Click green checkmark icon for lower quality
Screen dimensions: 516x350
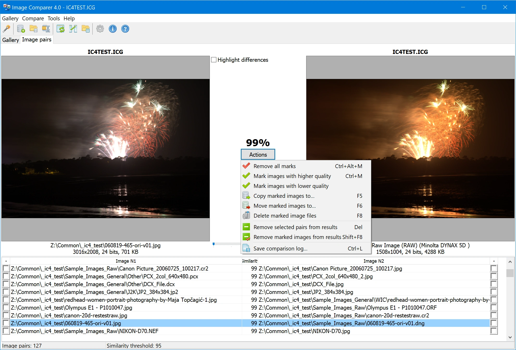246,186
